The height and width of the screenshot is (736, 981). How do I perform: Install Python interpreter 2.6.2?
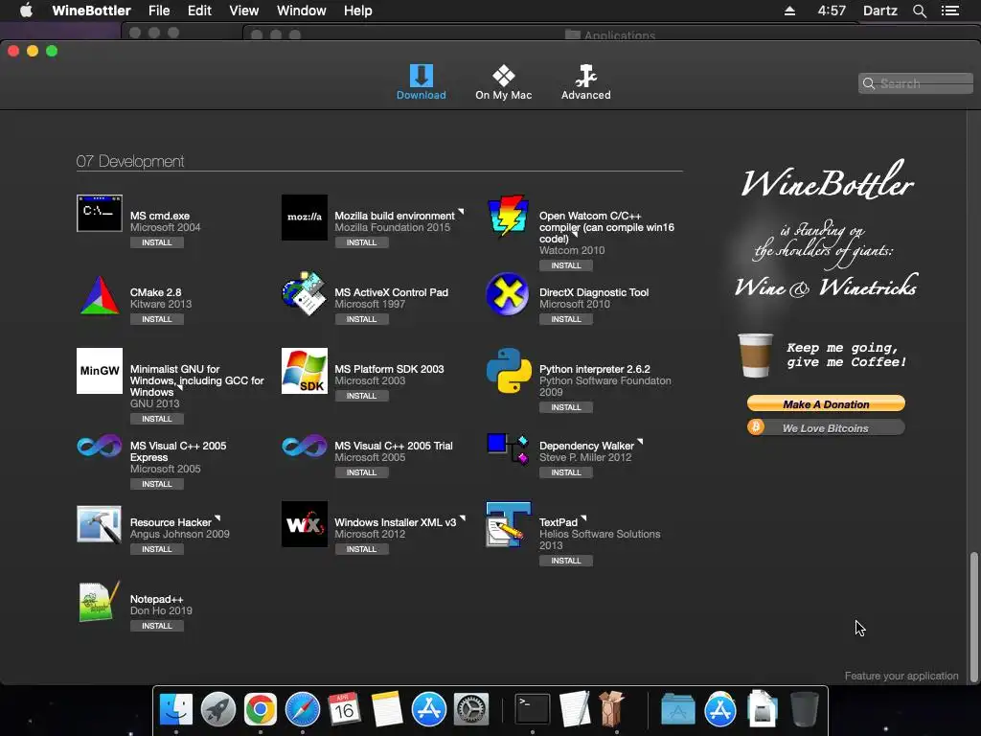pyautogui.click(x=566, y=407)
